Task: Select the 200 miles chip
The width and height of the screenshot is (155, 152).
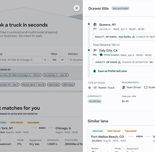Action: (54, 85)
